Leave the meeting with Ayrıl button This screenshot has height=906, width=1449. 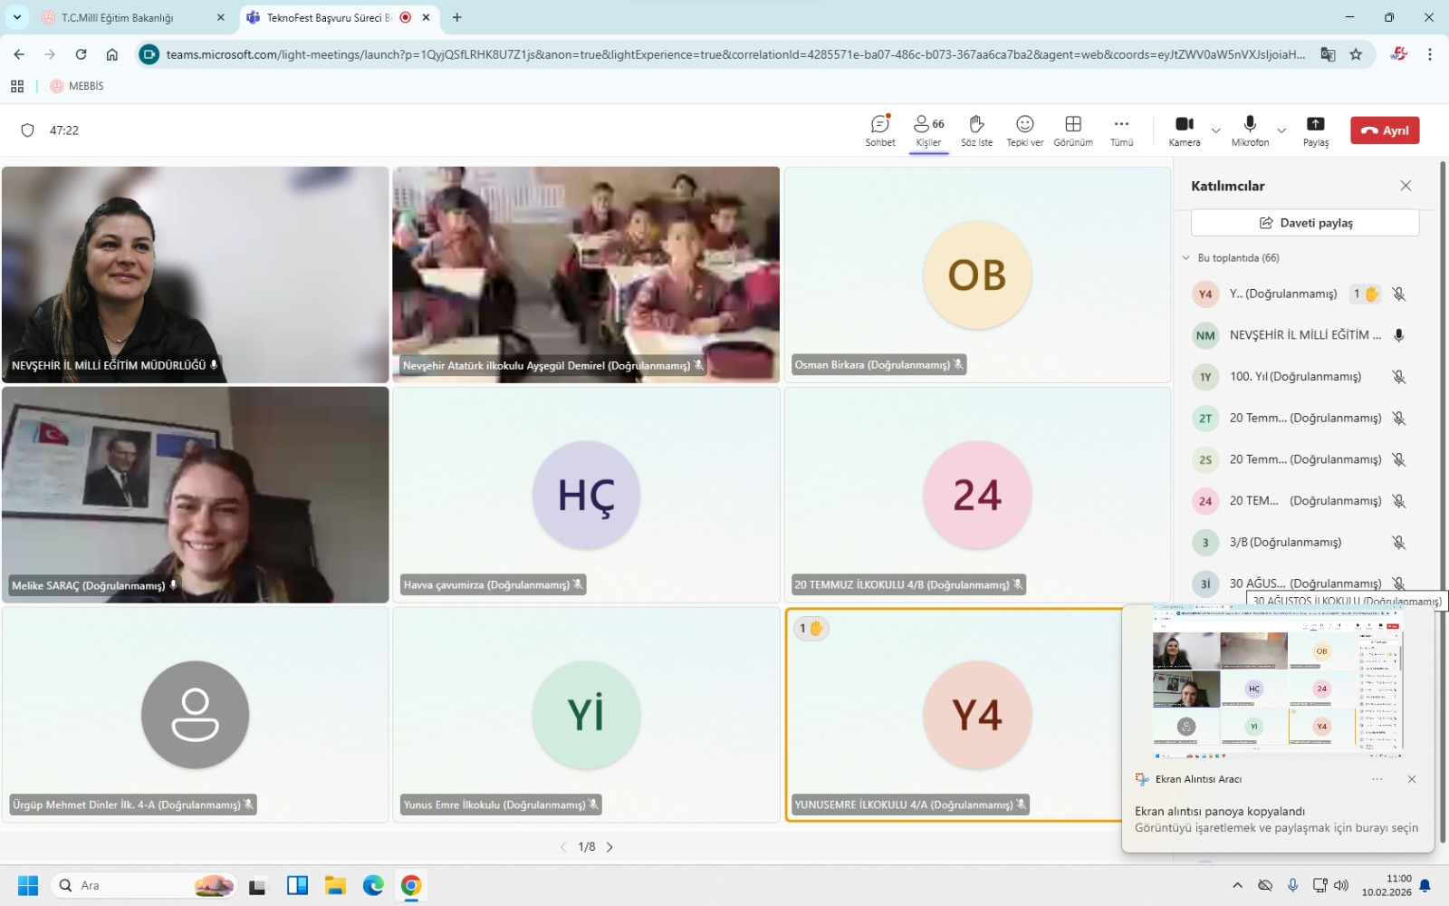point(1385,130)
